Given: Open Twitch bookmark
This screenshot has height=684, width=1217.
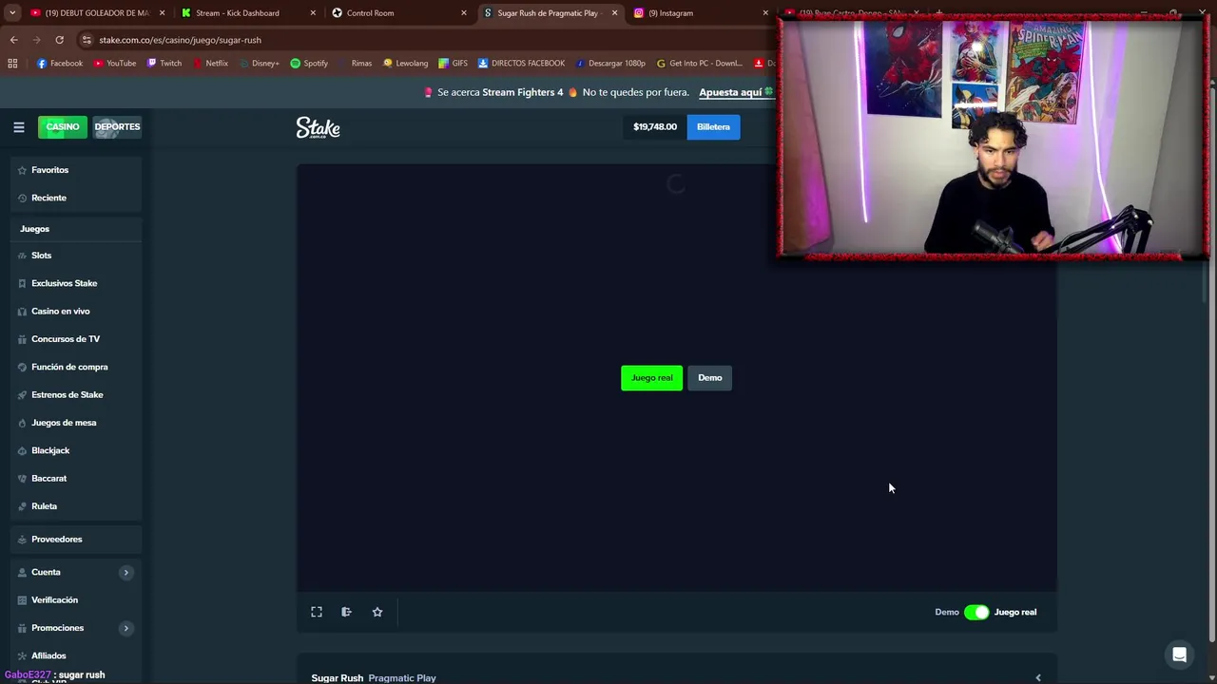Looking at the screenshot, I should coord(164,63).
